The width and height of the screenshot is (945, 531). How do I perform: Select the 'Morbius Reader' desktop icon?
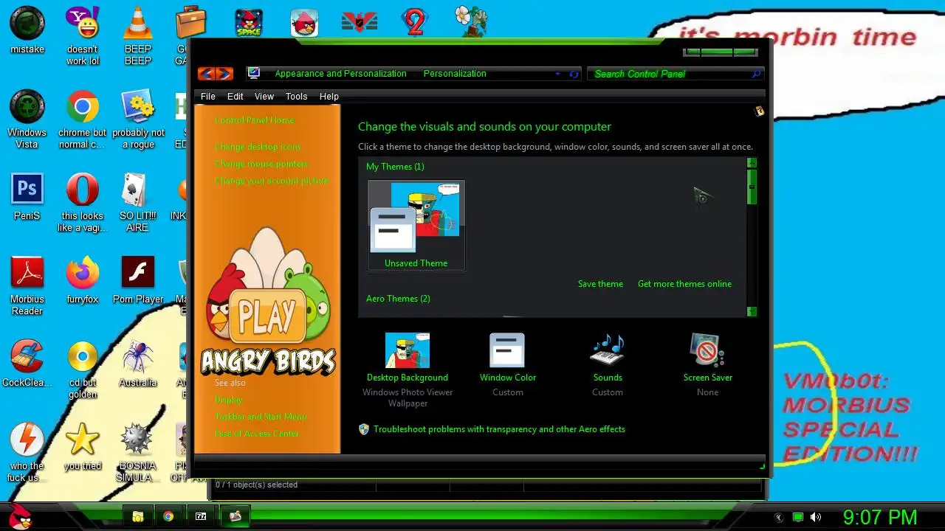[x=27, y=285]
